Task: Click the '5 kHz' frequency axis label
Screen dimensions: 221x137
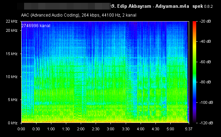Action: 13,100
